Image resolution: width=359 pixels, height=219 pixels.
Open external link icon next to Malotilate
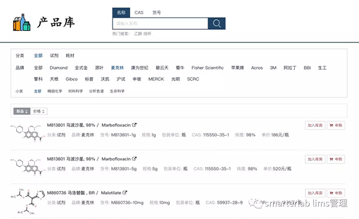(125, 193)
